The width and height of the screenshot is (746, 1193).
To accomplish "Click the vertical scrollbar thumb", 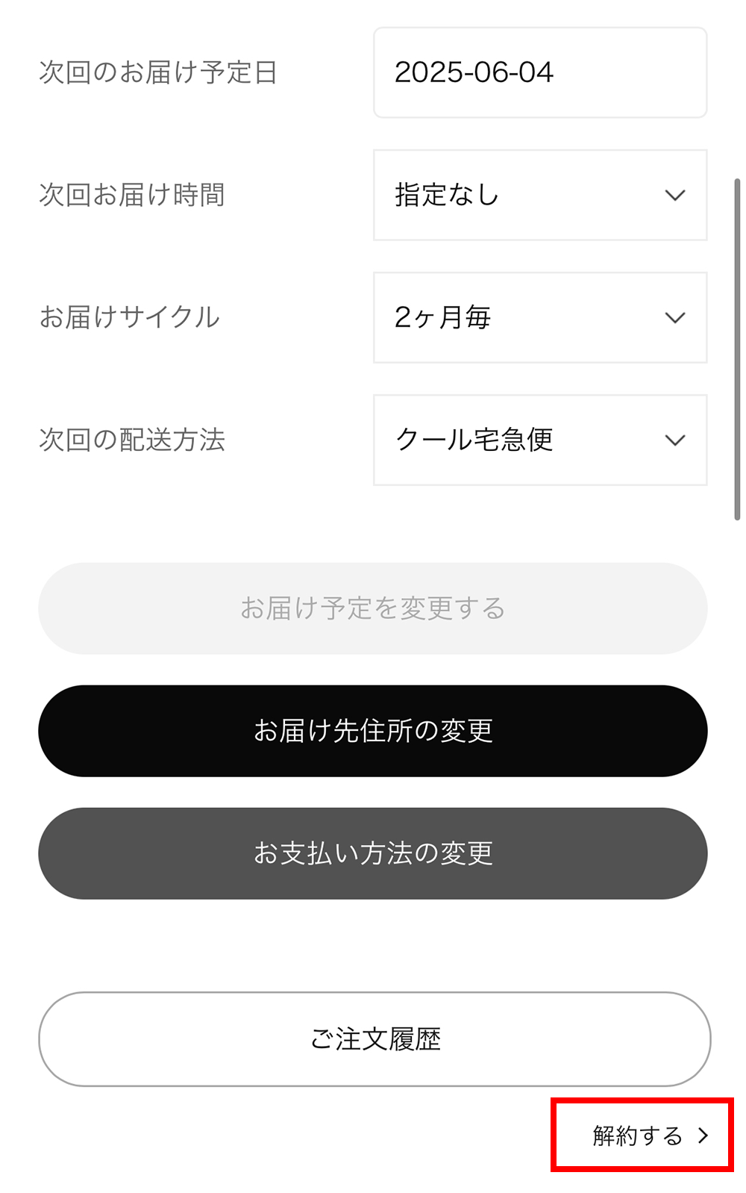I will coord(737,349).
